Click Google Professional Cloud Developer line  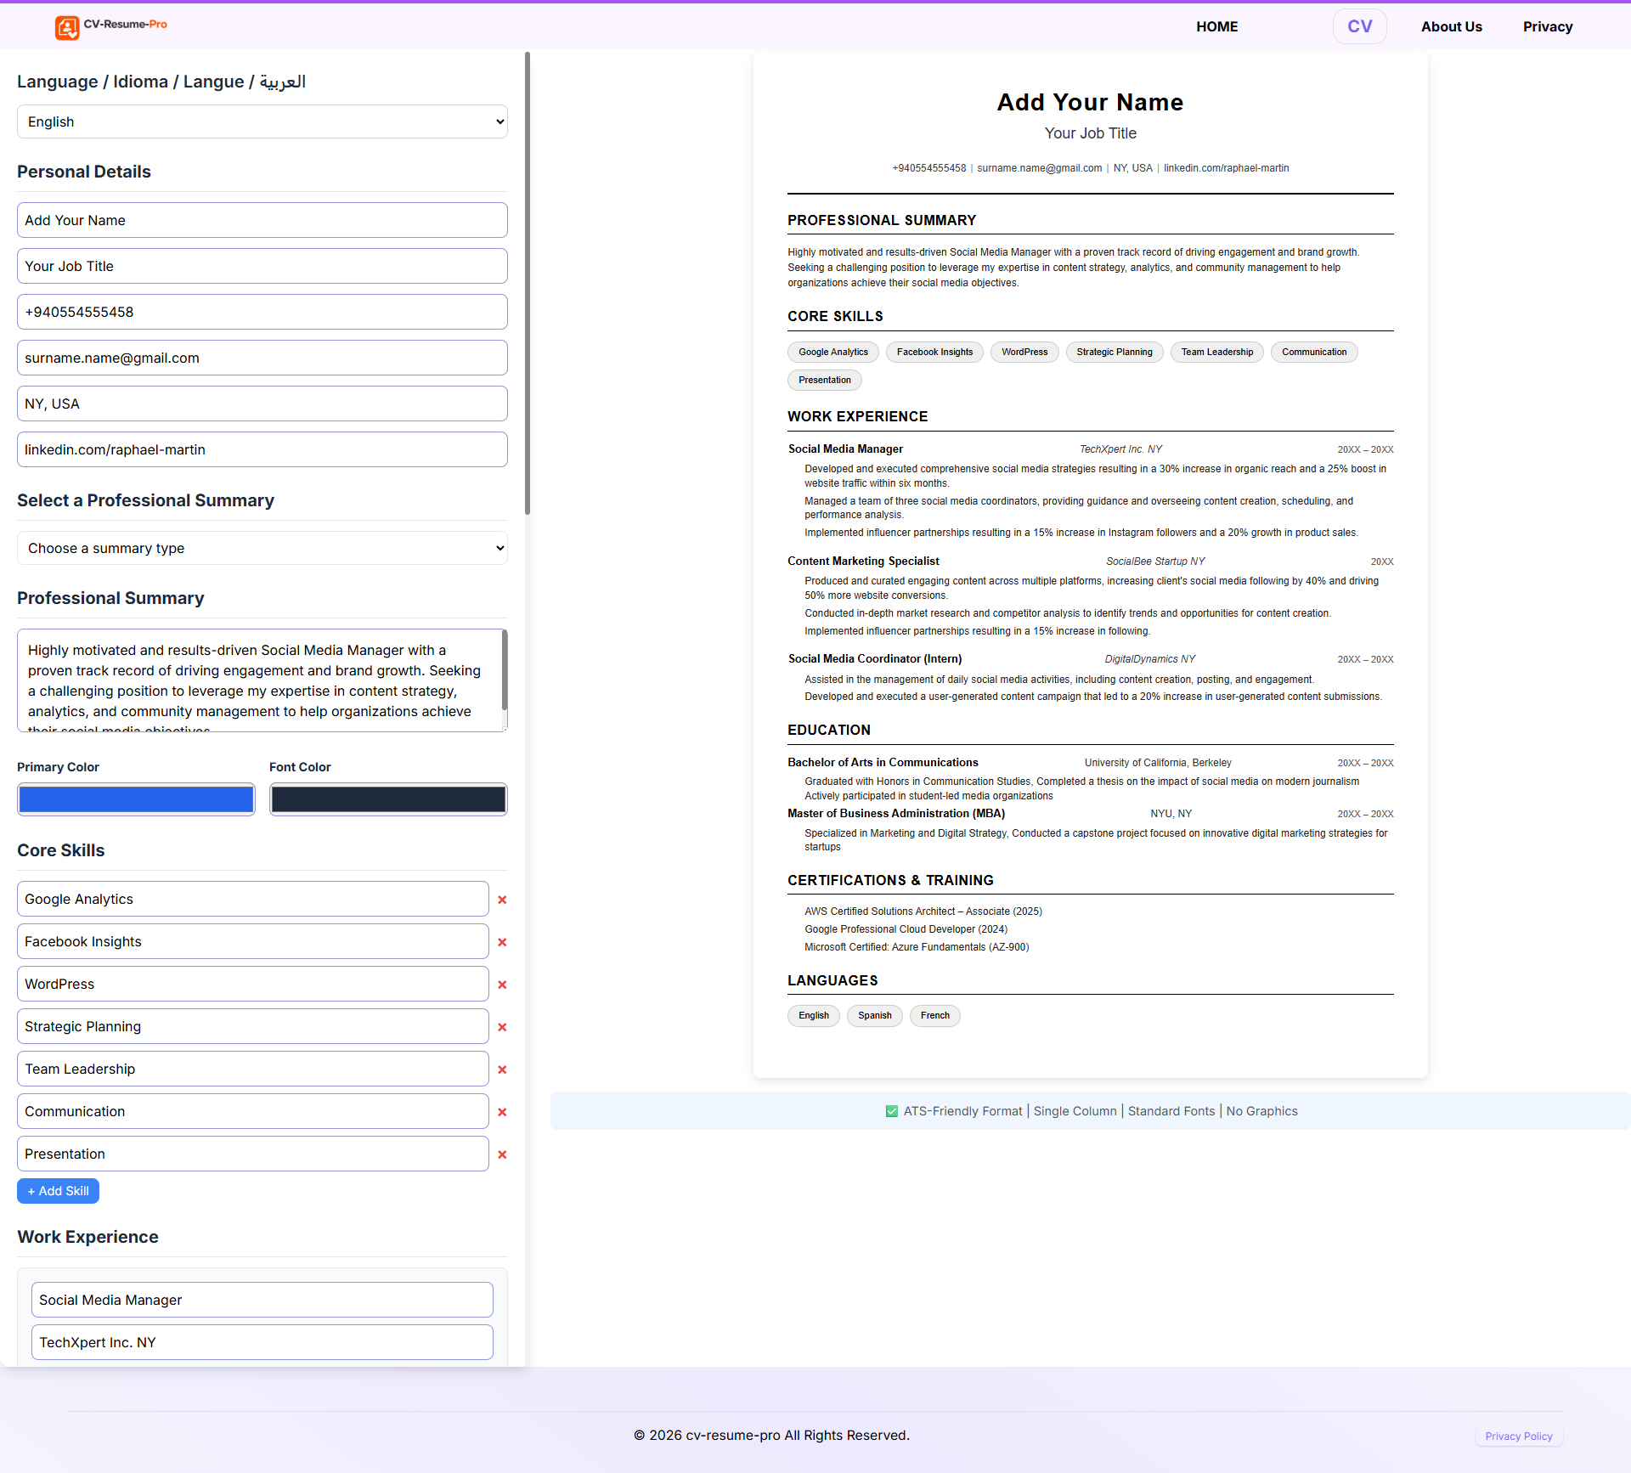point(906,929)
